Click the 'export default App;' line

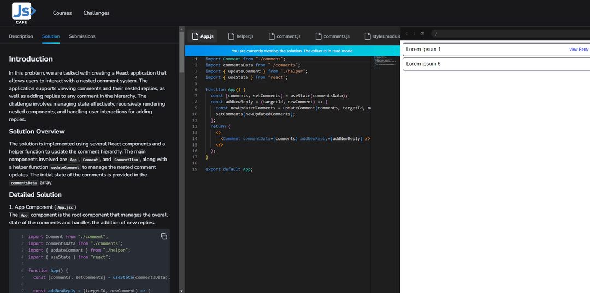(229, 169)
